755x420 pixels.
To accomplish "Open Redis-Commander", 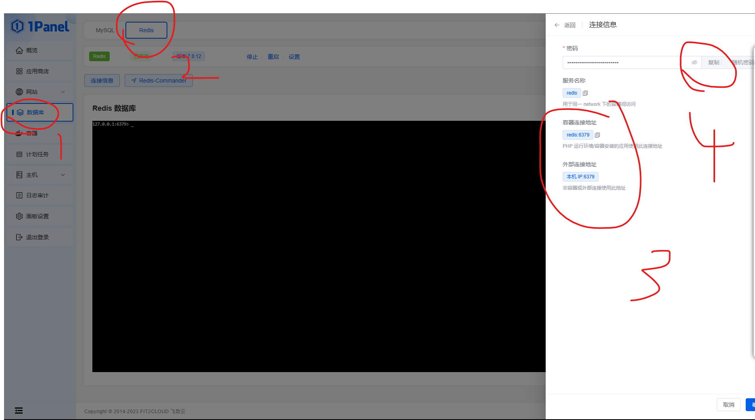I will pyautogui.click(x=159, y=80).
